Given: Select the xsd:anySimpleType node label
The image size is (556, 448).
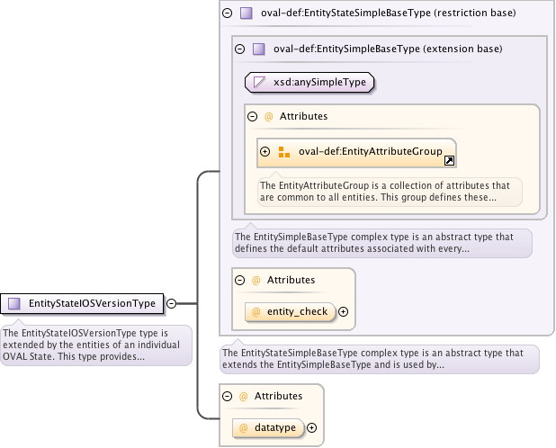Looking at the screenshot, I should [319, 83].
